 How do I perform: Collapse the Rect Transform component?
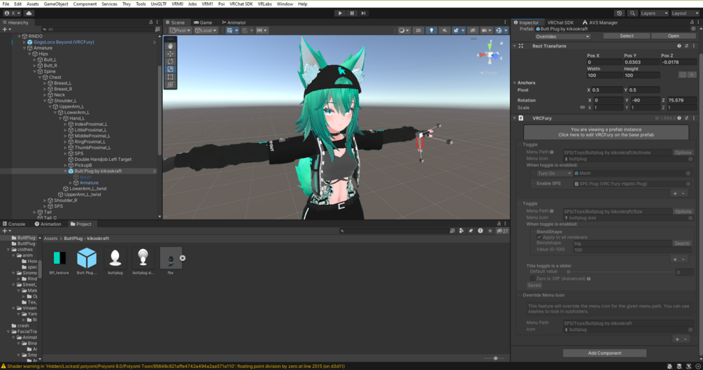[x=515, y=46]
